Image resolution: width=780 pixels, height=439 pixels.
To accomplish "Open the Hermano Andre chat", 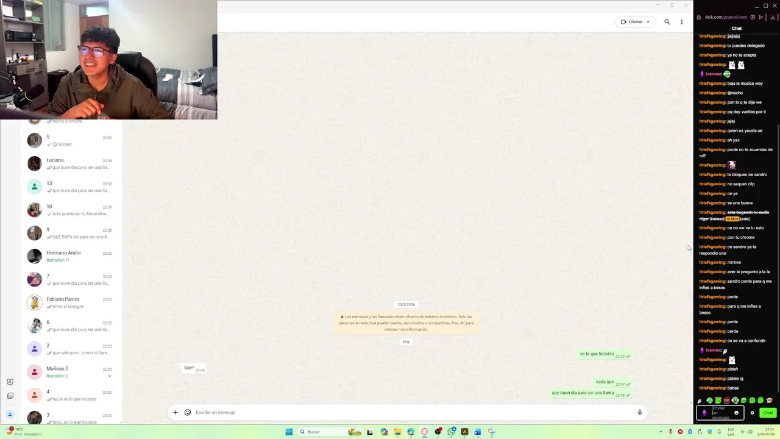I will point(71,256).
